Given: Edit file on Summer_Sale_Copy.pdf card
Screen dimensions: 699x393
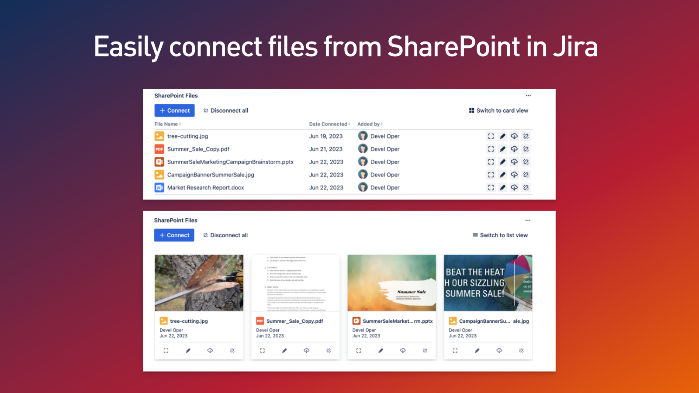Looking at the screenshot, I should [284, 351].
